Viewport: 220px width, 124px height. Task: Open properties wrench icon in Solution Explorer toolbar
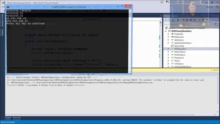[203, 20]
